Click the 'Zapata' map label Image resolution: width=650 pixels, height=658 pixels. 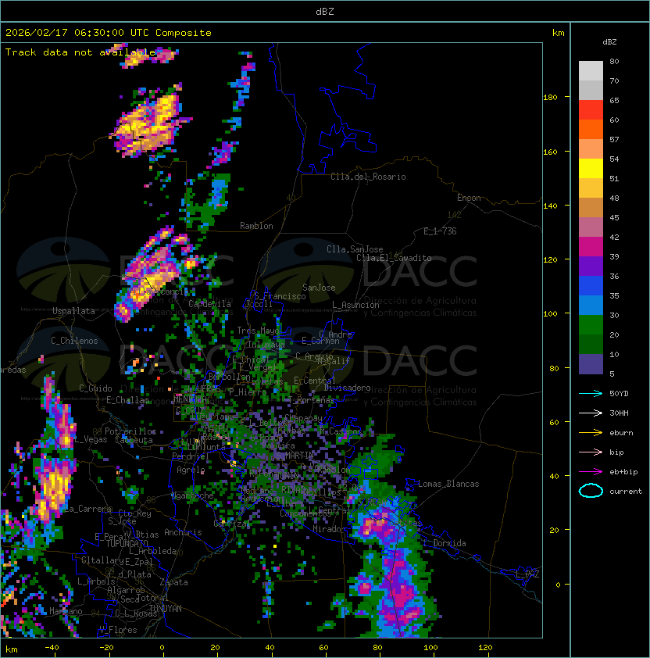pyautogui.click(x=173, y=582)
